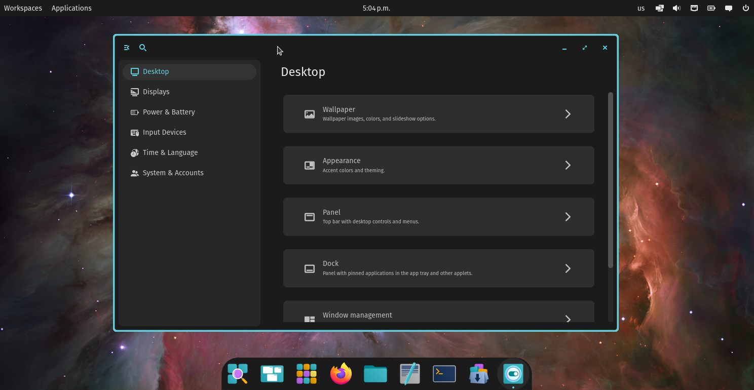Open System & Accounts settings
Image resolution: width=754 pixels, height=390 pixels.
point(190,173)
